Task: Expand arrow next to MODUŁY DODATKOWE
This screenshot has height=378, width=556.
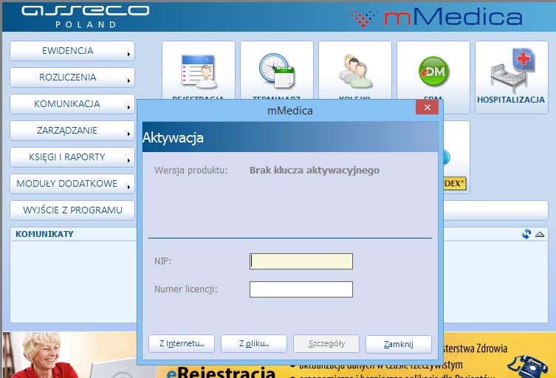Action: point(128,188)
